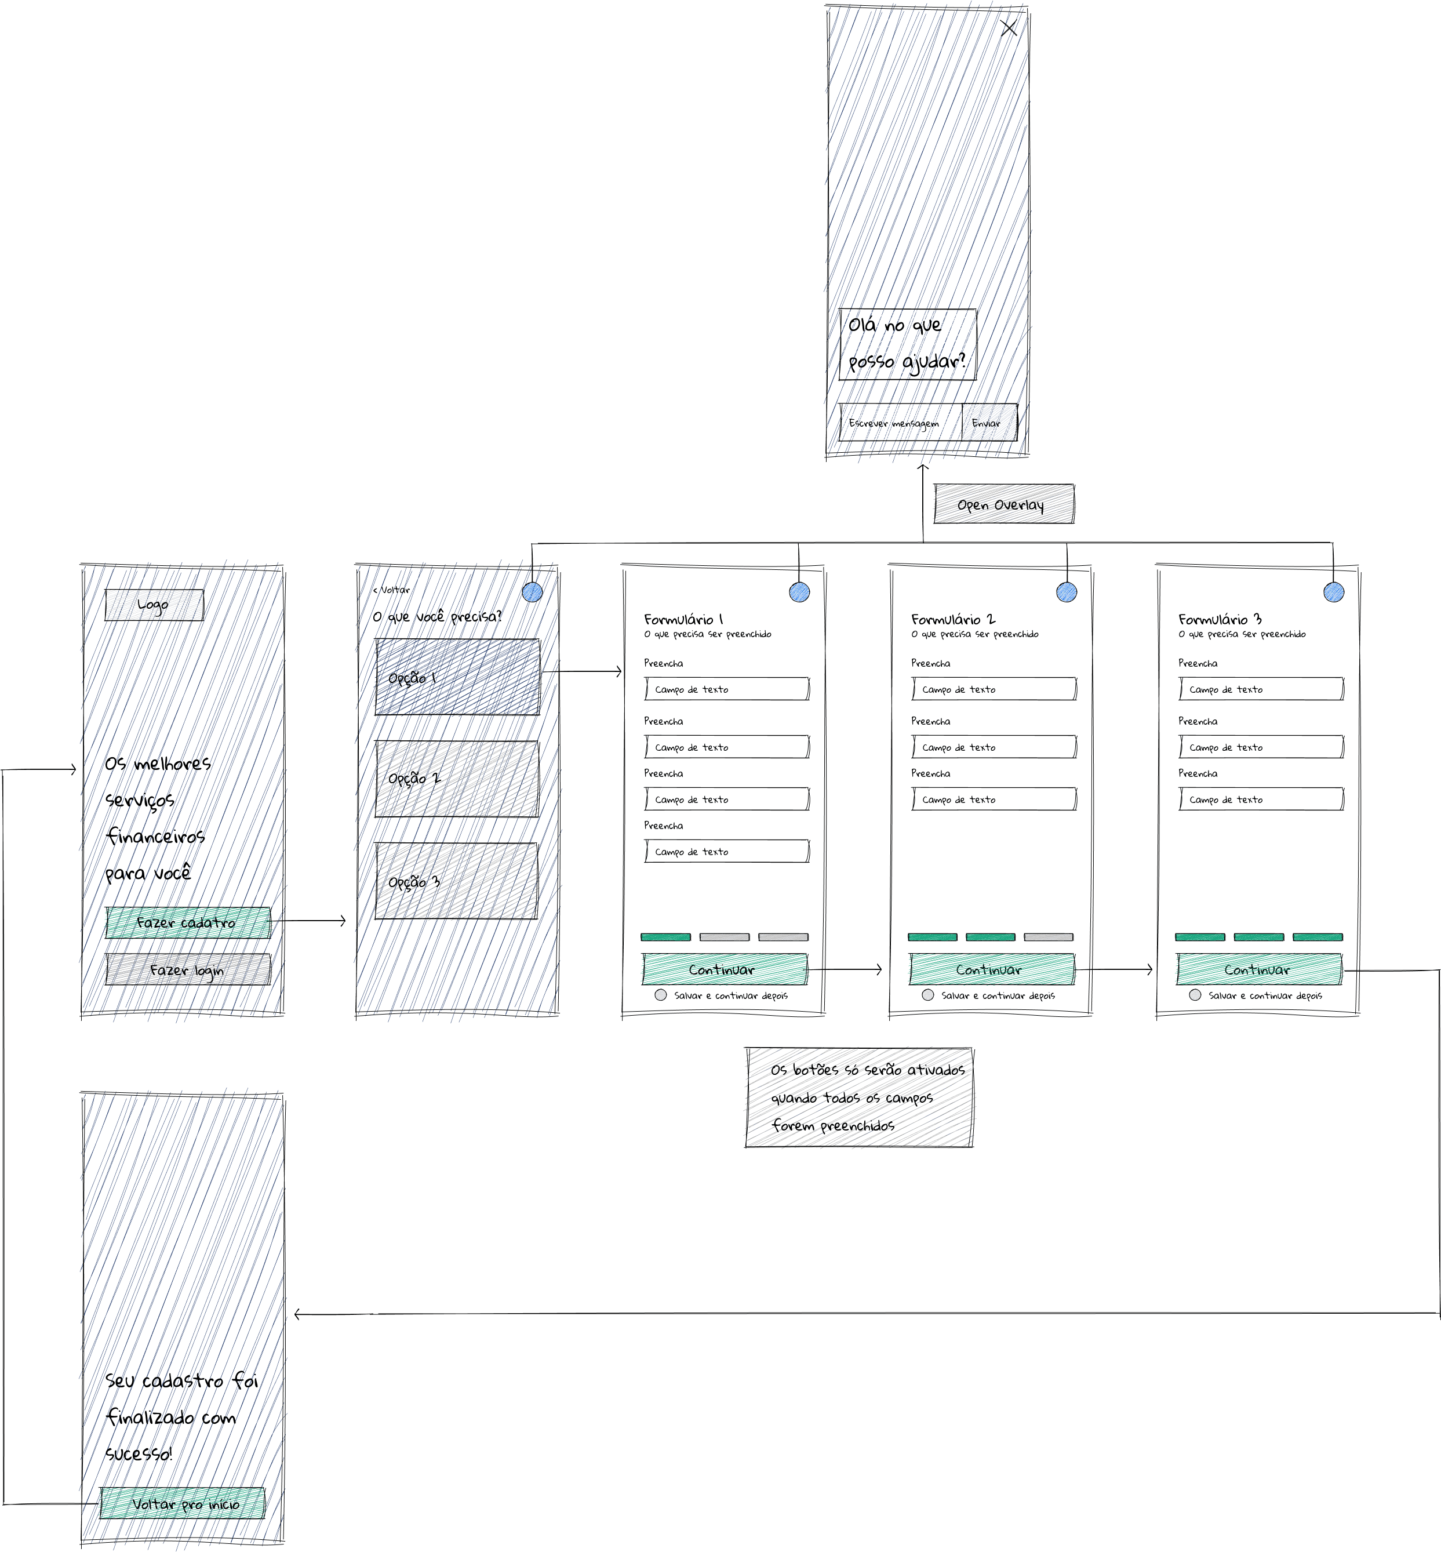Focus the 'Escrever mensagem' input field
Viewport: 1441px width, 1552px height.
pos(900,423)
